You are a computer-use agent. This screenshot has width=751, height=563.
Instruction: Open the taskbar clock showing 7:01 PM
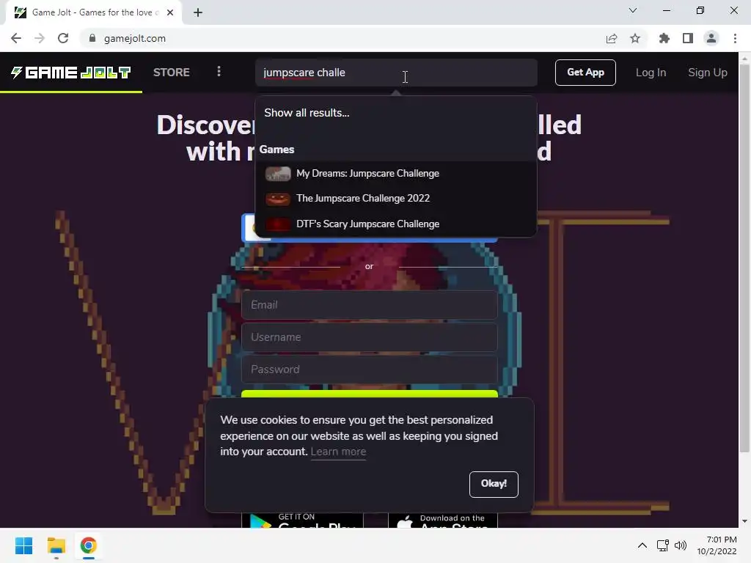717,545
